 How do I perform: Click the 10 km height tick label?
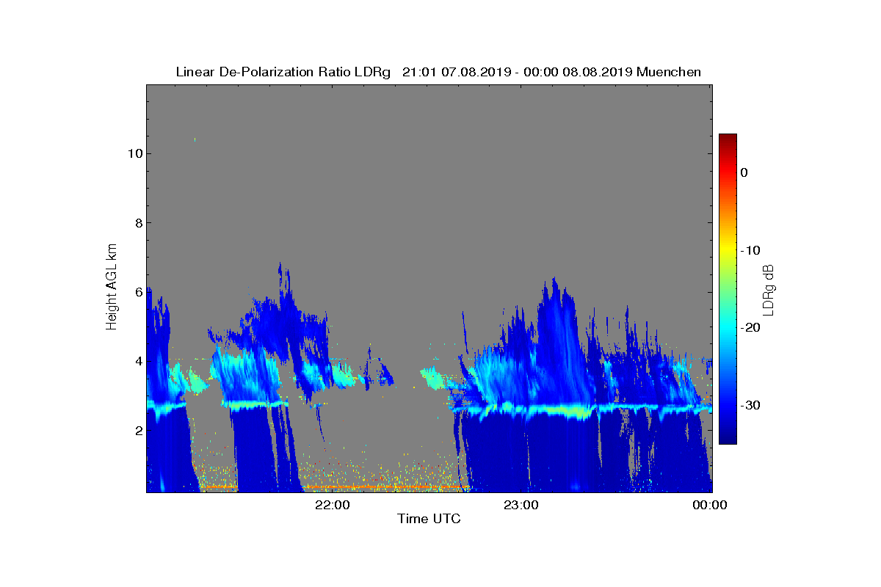(134, 153)
